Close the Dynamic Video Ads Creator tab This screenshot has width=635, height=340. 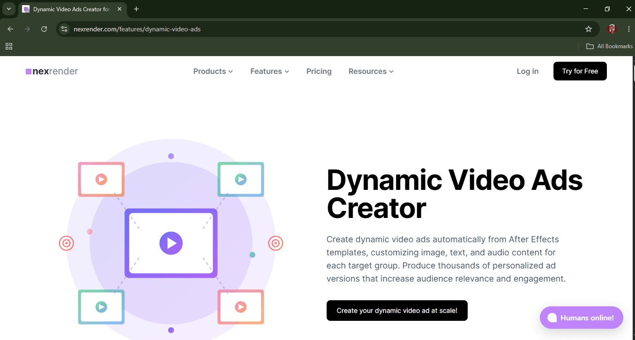click(120, 9)
